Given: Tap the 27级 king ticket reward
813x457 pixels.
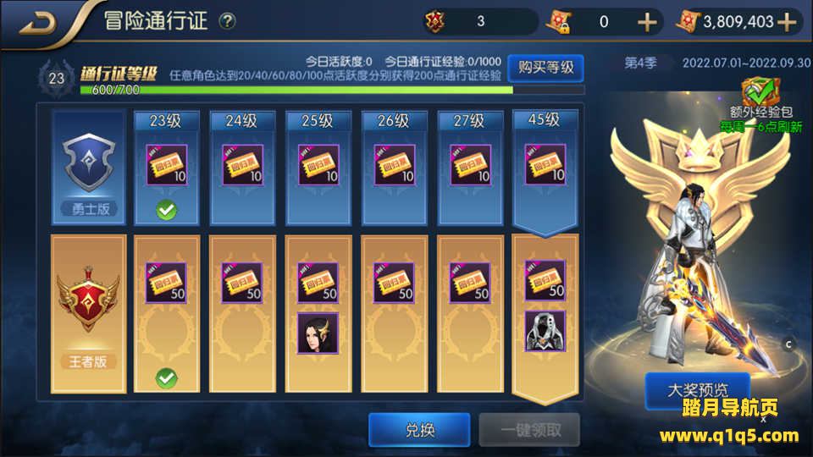Looking at the screenshot, I should tap(470, 283).
